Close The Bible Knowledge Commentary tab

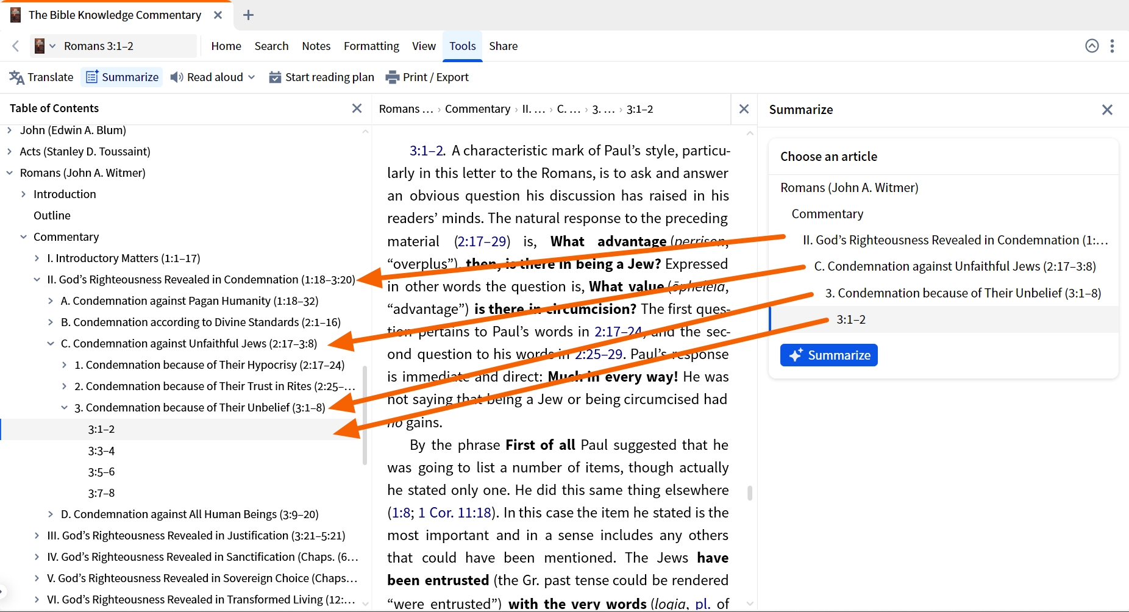click(x=218, y=15)
